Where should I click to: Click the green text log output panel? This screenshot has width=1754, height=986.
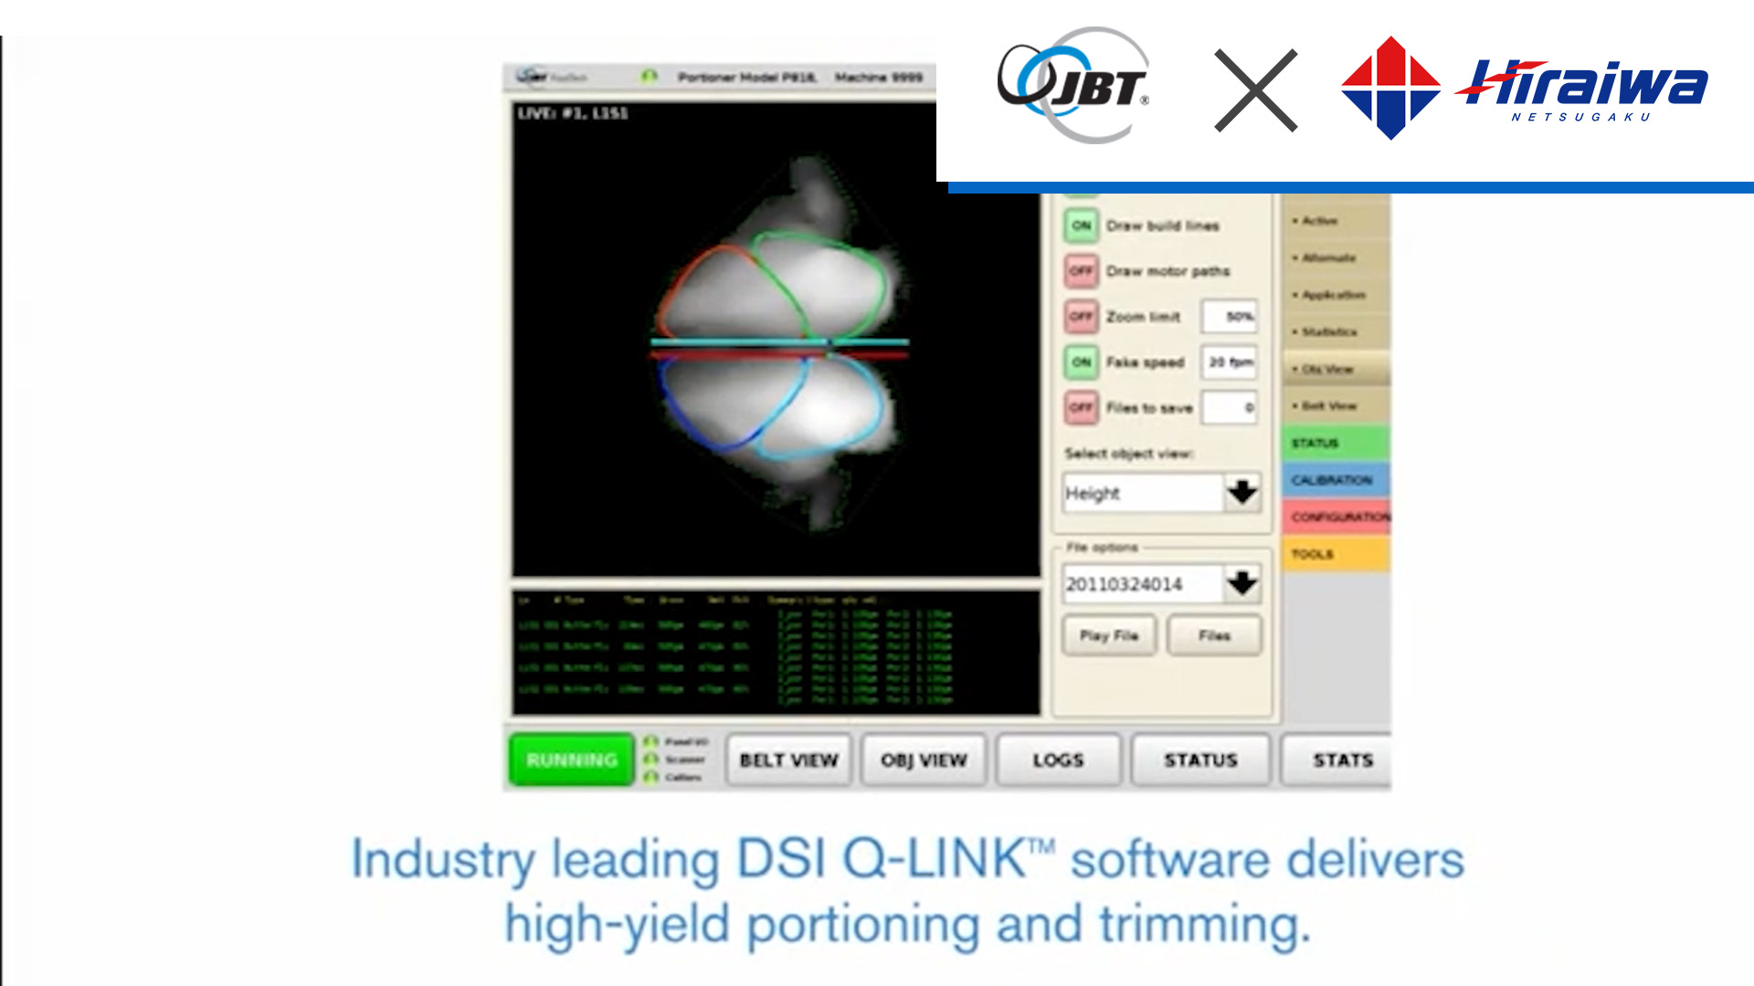(x=776, y=652)
